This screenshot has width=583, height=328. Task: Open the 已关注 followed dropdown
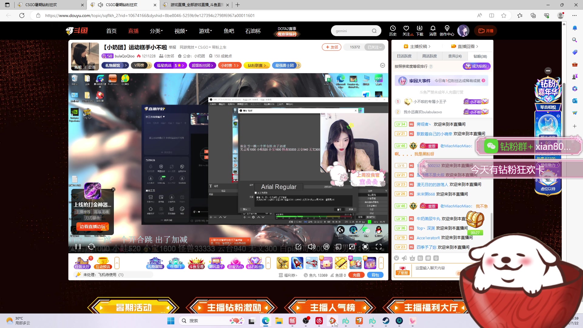(x=375, y=47)
